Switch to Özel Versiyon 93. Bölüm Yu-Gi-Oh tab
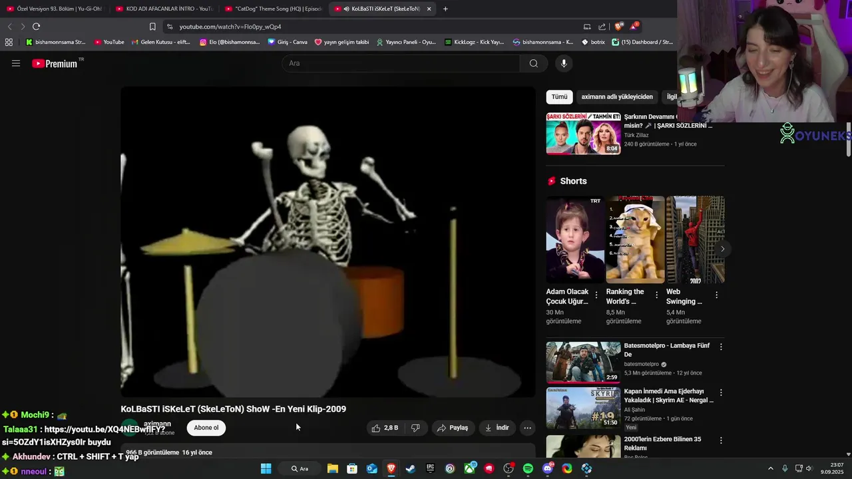 54,9
